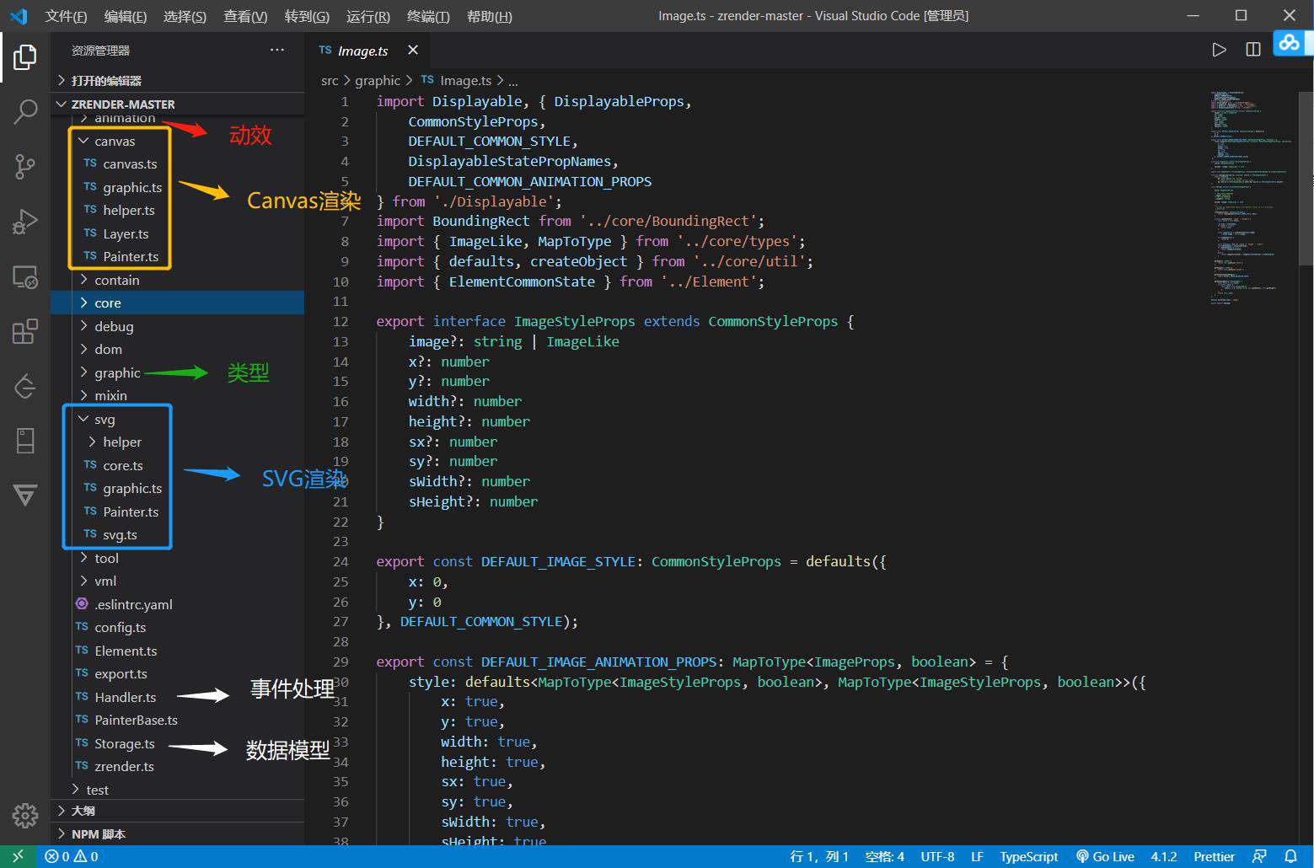Start Go Live server from the status bar

(x=1105, y=856)
